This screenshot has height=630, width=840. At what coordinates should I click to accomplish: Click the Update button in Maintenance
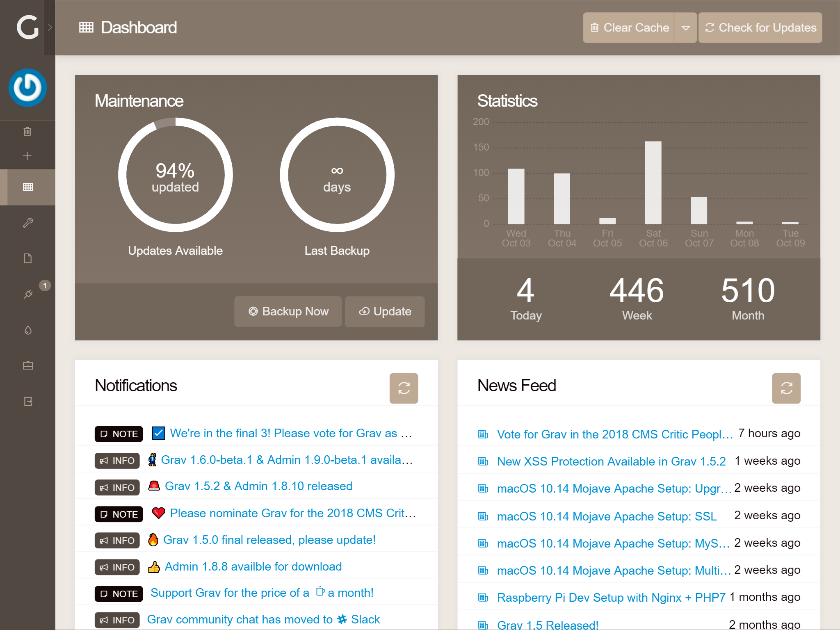click(385, 312)
